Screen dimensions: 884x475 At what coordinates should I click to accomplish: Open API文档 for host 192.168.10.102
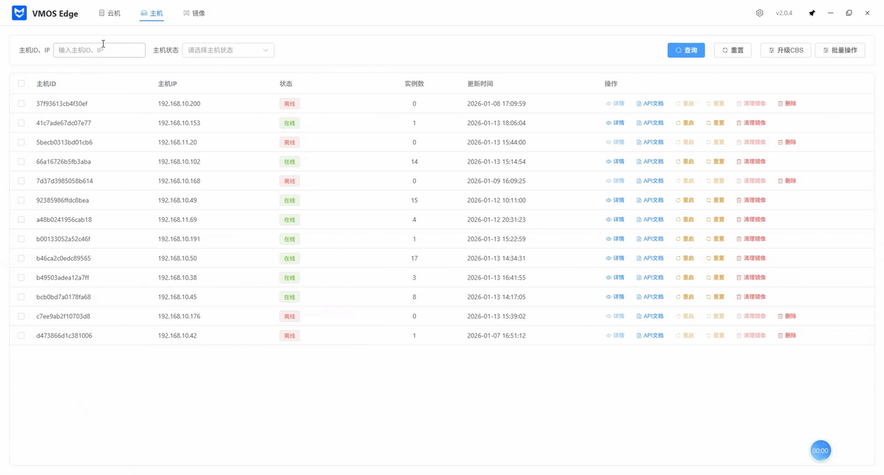[x=650, y=162]
